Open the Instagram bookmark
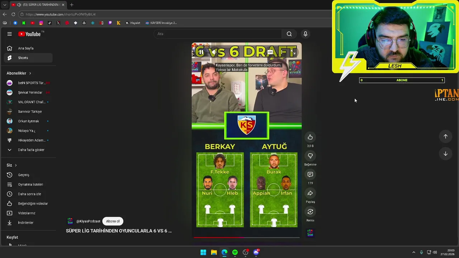The height and width of the screenshot is (258, 459). click(x=41, y=23)
